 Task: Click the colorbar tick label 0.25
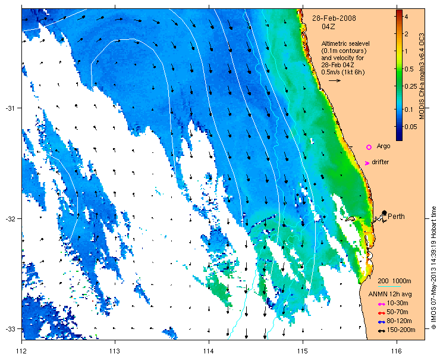[411, 86]
